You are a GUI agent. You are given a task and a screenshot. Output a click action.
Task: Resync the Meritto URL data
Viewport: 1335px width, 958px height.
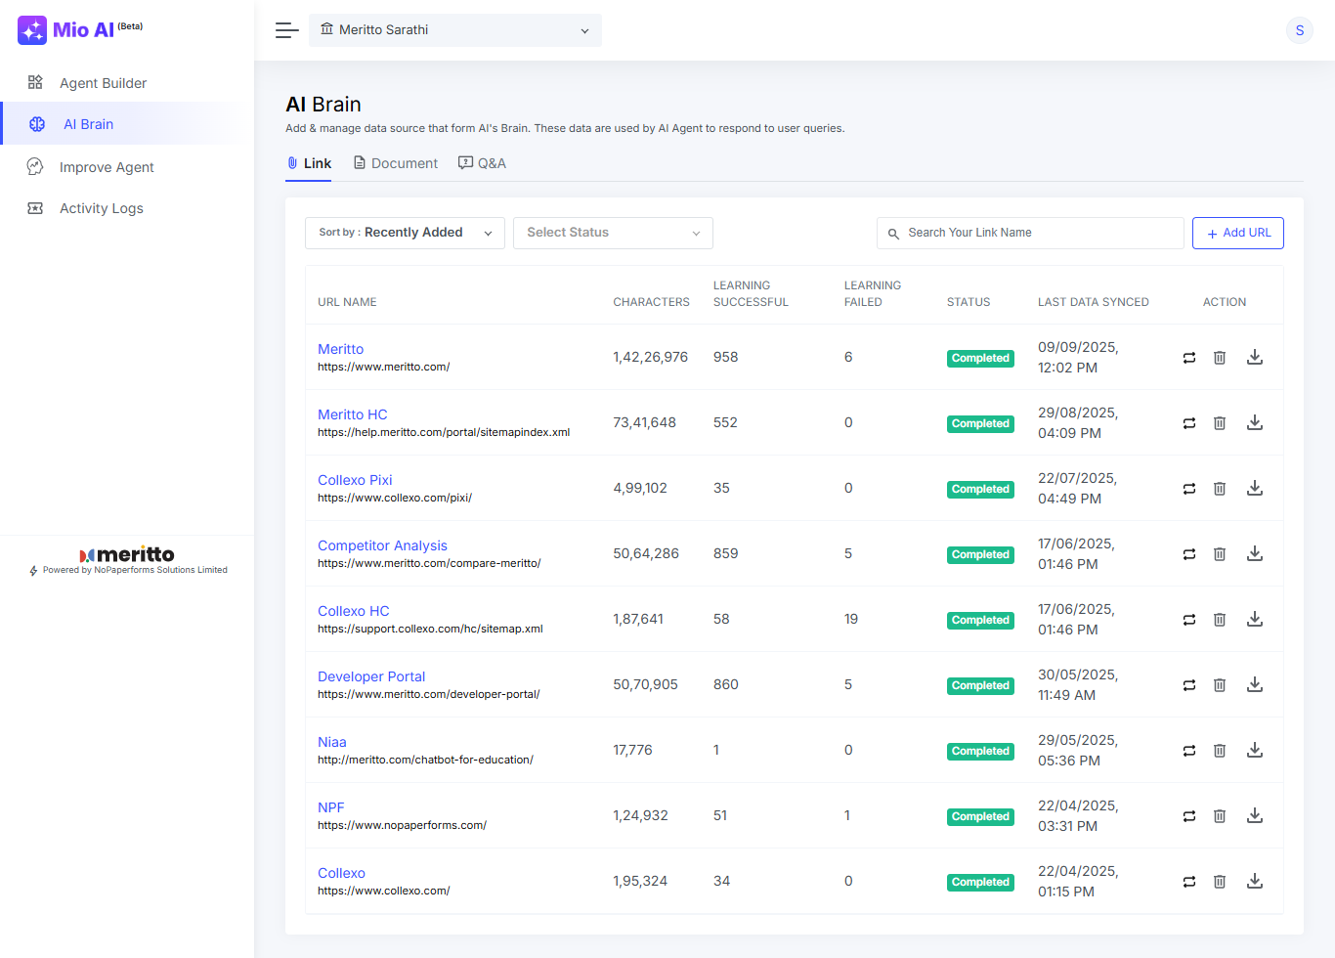(1189, 358)
